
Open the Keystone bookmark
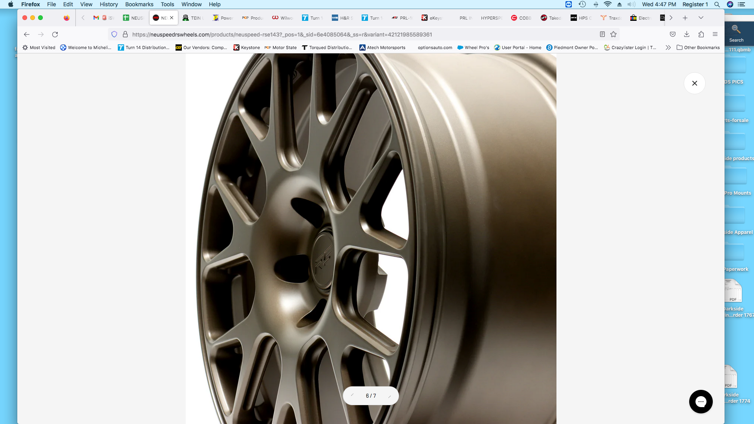click(x=247, y=48)
